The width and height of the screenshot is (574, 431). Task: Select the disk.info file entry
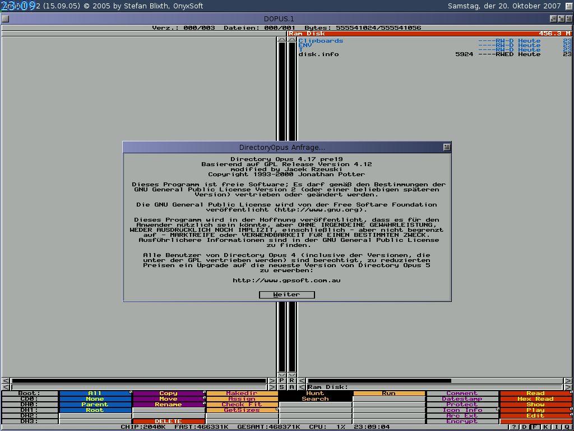coord(434,54)
